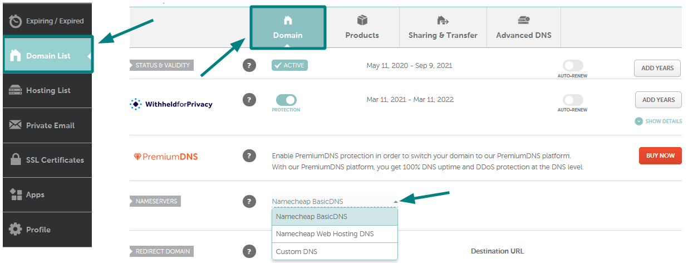
Task: Disable WithheldforPrivacy protection toggle
Action: coord(286,100)
